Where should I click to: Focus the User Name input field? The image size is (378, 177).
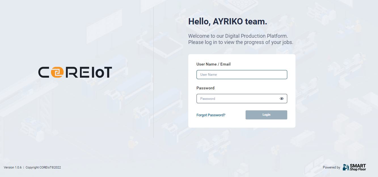pos(242,75)
